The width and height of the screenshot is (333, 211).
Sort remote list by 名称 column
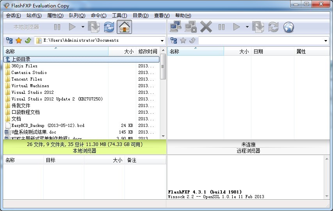tap(196, 51)
